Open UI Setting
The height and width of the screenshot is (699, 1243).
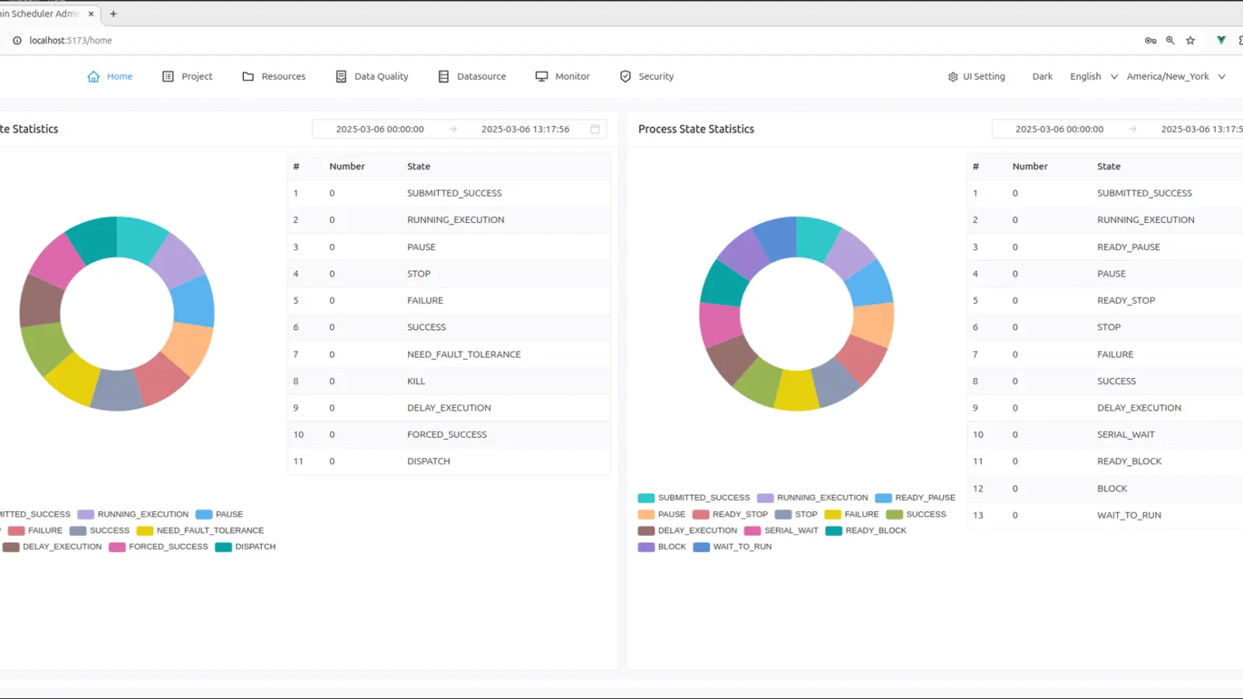point(977,76)
